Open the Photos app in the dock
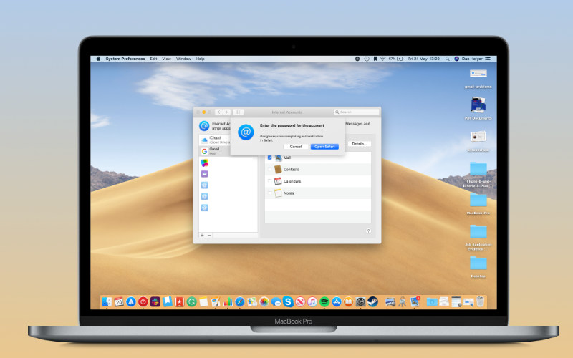This screenshot has height=358, width=573. click(264, 301)
